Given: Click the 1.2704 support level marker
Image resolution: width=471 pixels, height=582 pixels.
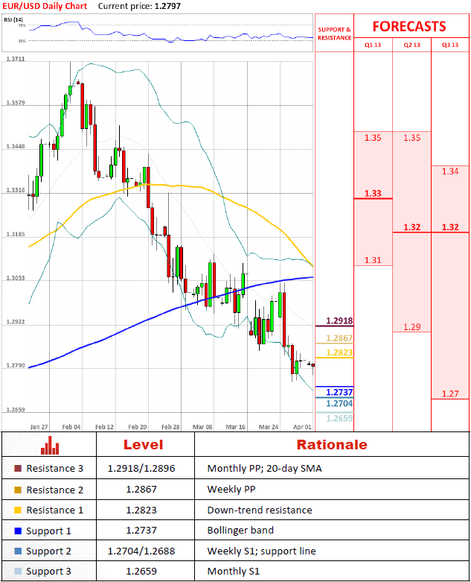Looking at the screenshot, I should coord(339,403).
